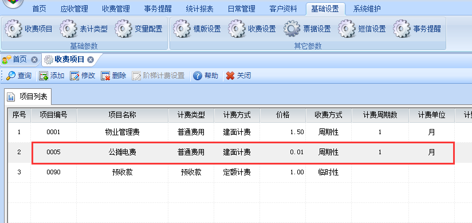Open the 表计类型 gear icon
Screen dimensions: 472x223
(x=68, y=29)
